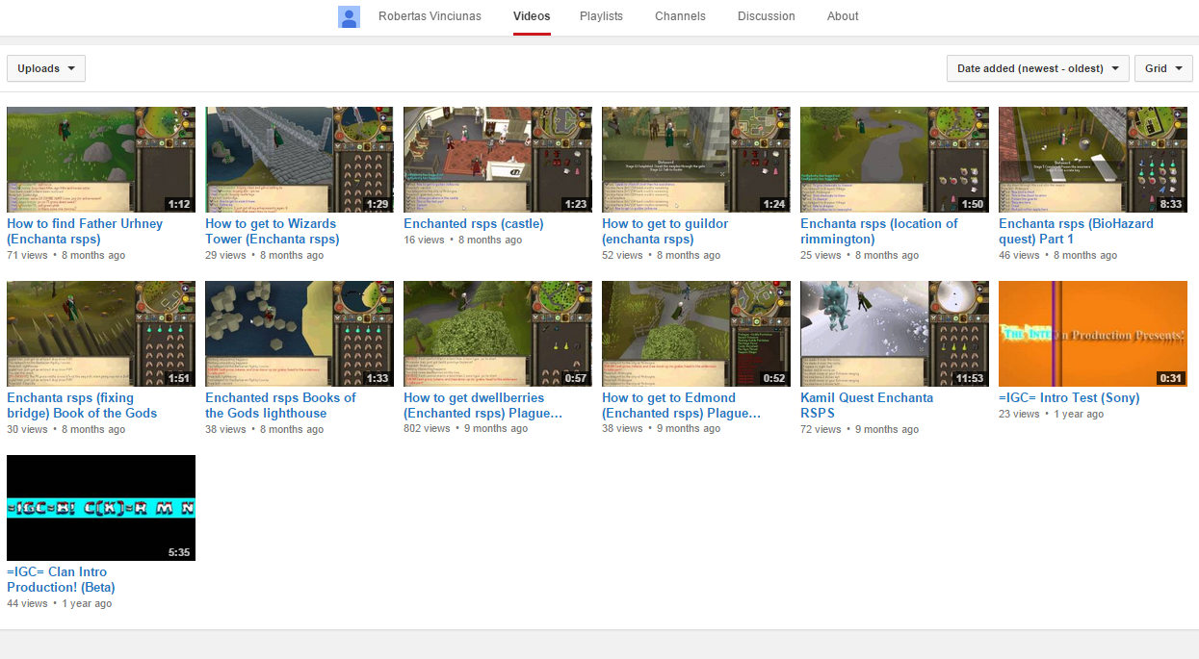Open the Wizards Tower video thumbnail

point(300,160)
